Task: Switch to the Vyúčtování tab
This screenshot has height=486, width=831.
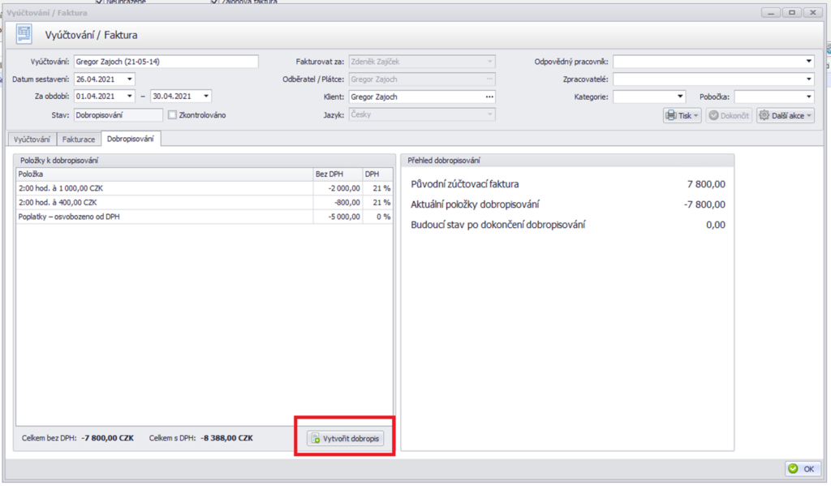Action: click(x=30, y=140)
